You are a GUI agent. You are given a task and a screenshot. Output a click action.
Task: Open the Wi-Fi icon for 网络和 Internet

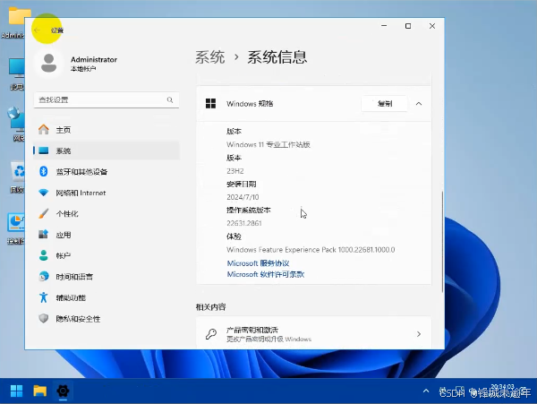44,193
